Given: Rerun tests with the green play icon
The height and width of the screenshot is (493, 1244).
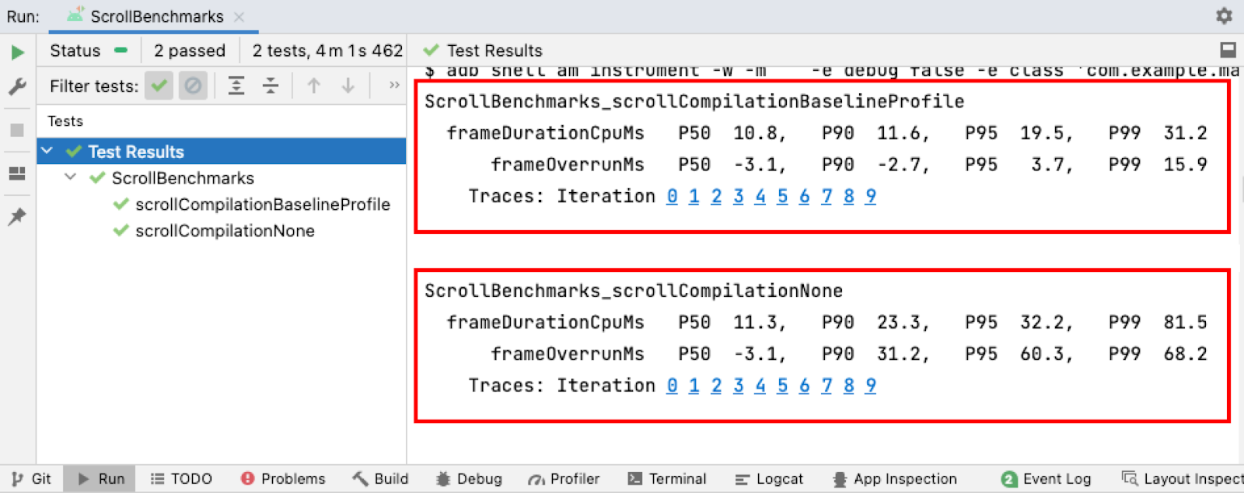Looking at the screenshot, I should pos(17,52).
